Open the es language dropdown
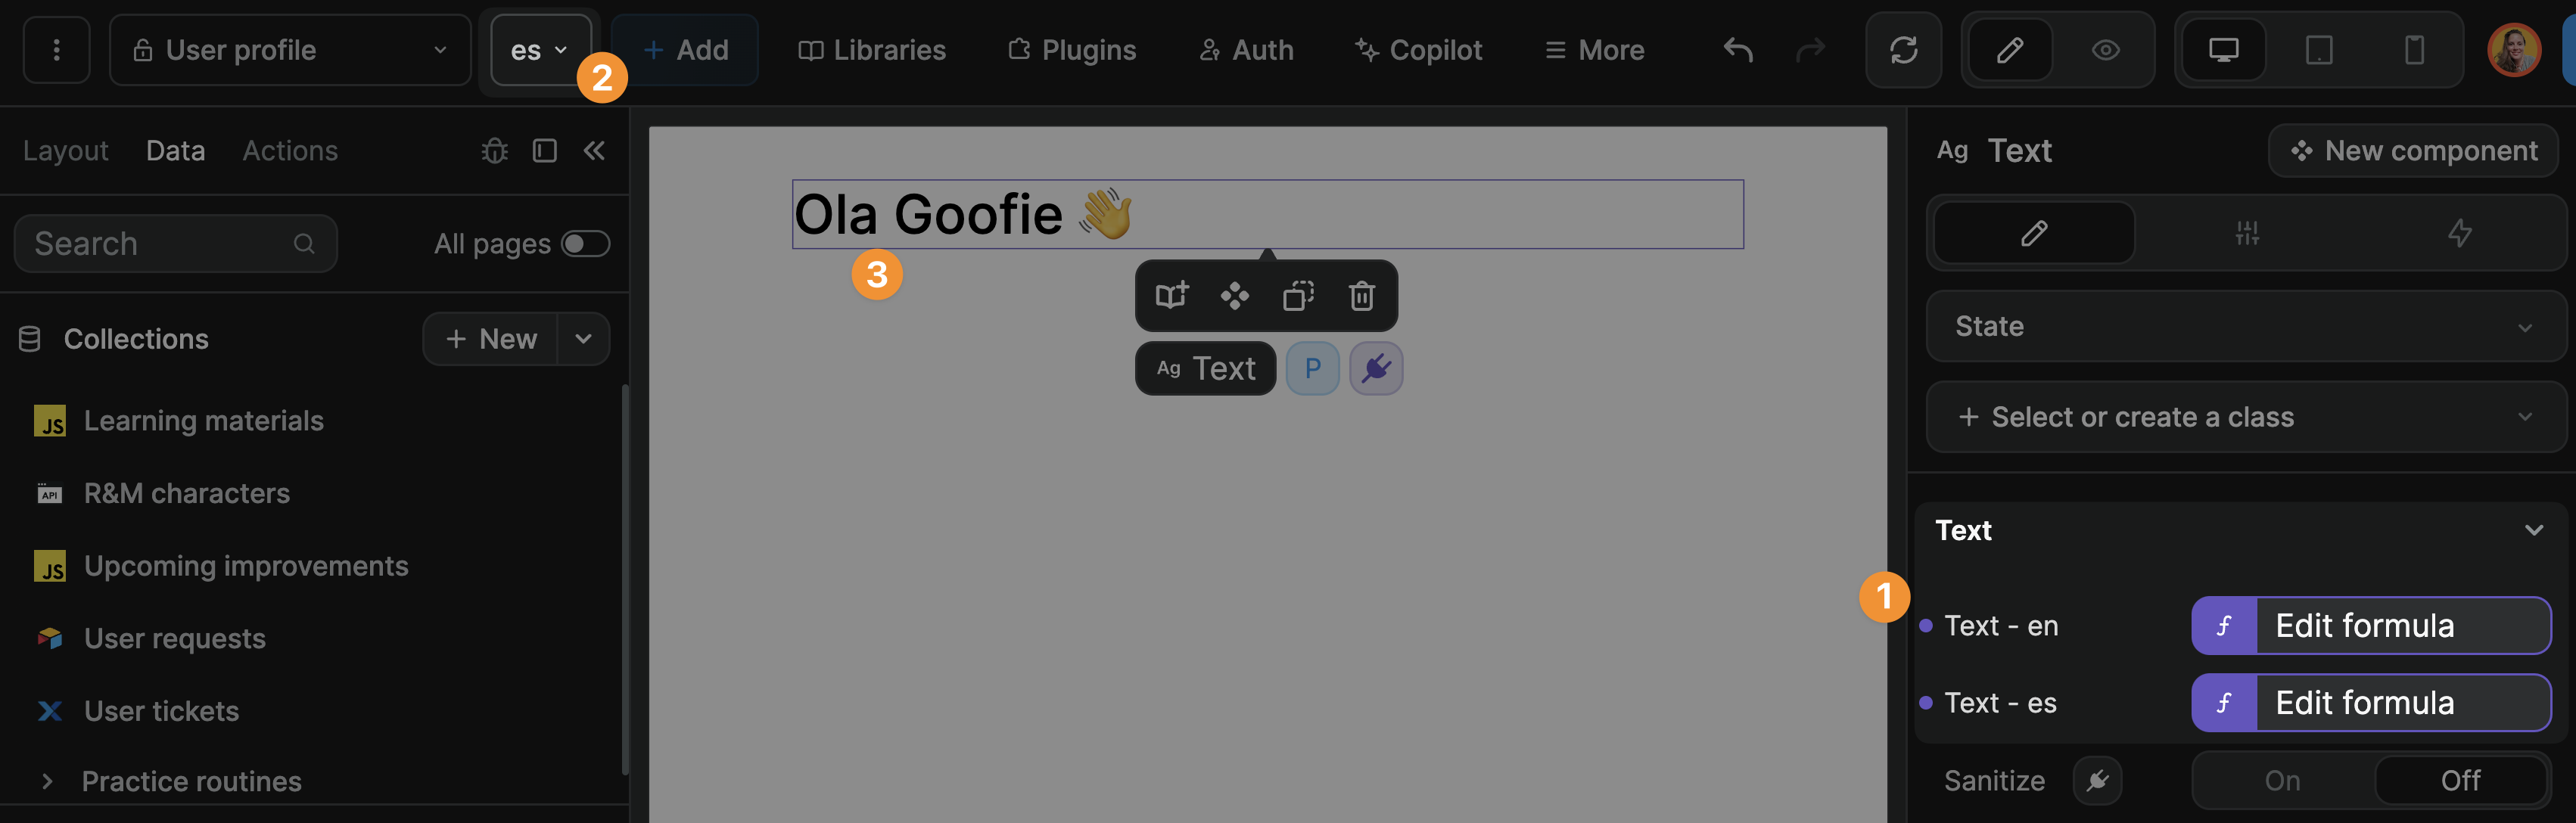2576x823 pixels. (x=540, y=49)
